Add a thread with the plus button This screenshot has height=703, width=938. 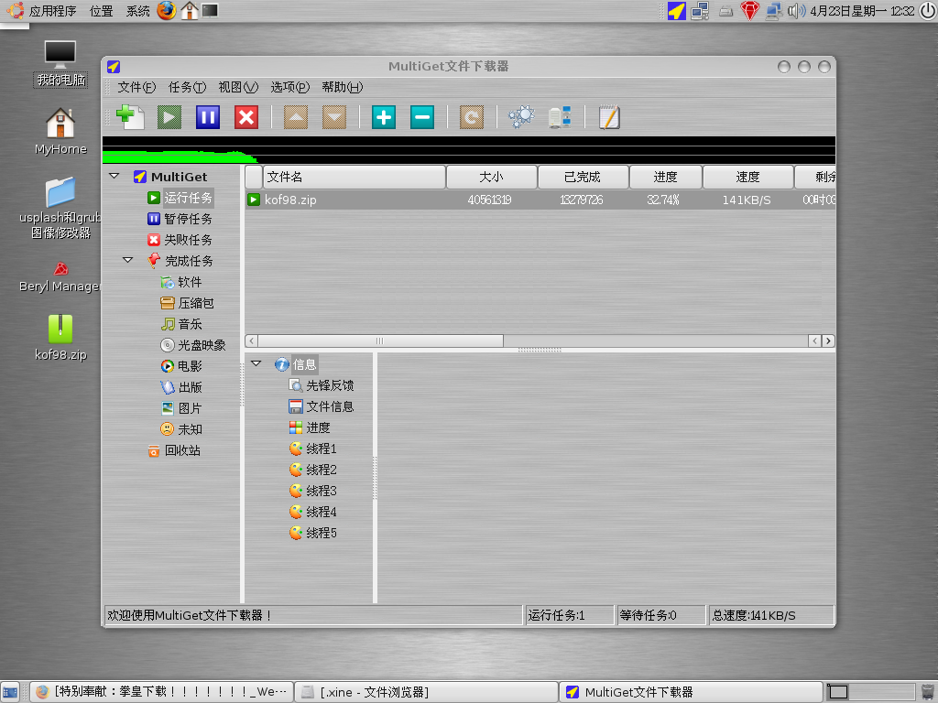click(384, 117)
